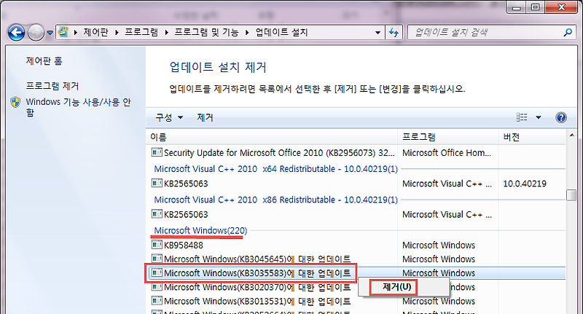Click the Control Panel icon in address bar

pyautogui.click(x=63, y=32)
